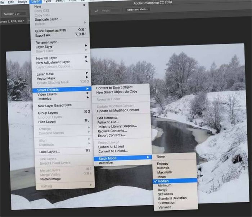This screenshot has width=252, height=217.
Task: Set stack mode to Maximum
Action: point(175,172)
